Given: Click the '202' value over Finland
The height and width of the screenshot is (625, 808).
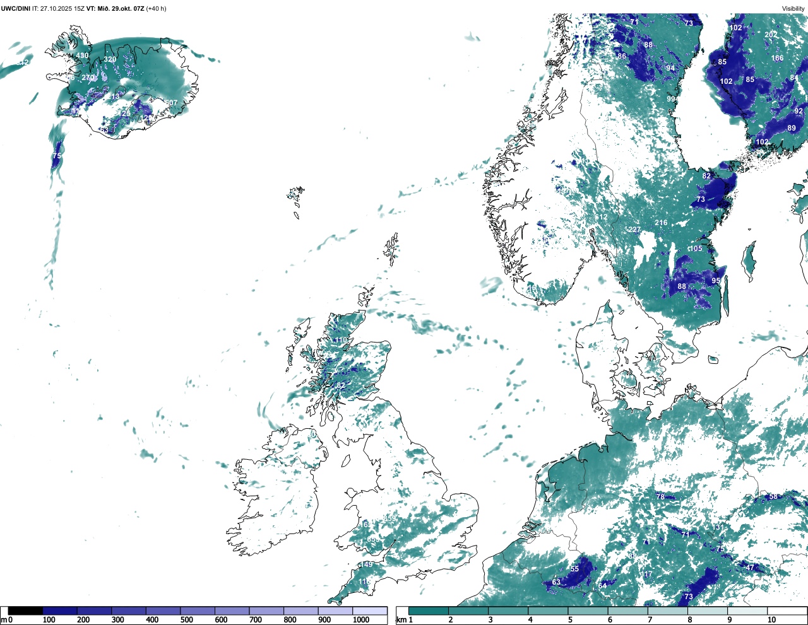Looking at the screenshot, I should pos(771,35).
